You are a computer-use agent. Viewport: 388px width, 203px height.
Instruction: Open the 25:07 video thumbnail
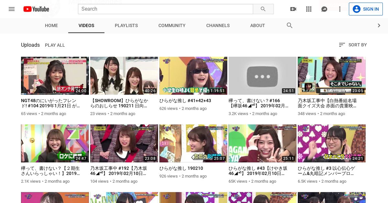tap(193, 143)
